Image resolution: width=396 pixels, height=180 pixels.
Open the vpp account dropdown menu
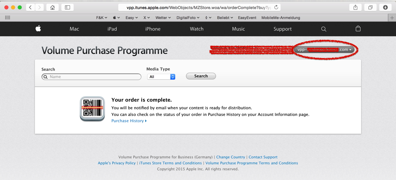tap(324, 49)
